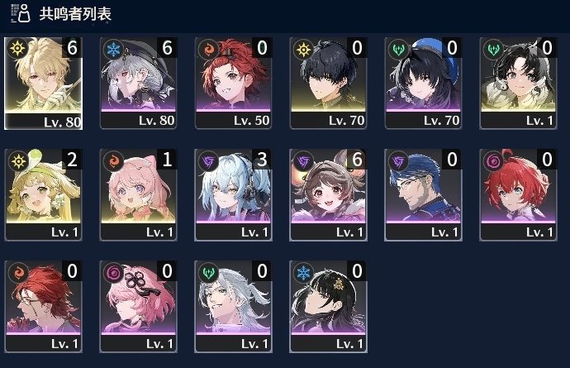Click spiral havoc icon on pink flower-hairpin card
This screenshot has width=570, height=368.
tap(113, 273)
